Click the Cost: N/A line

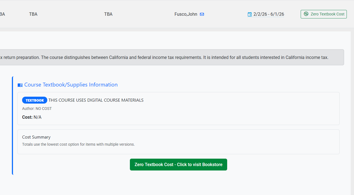[32, 117]
